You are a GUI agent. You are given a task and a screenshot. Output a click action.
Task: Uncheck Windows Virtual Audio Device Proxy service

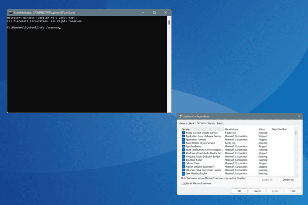[x=183, y=153]
